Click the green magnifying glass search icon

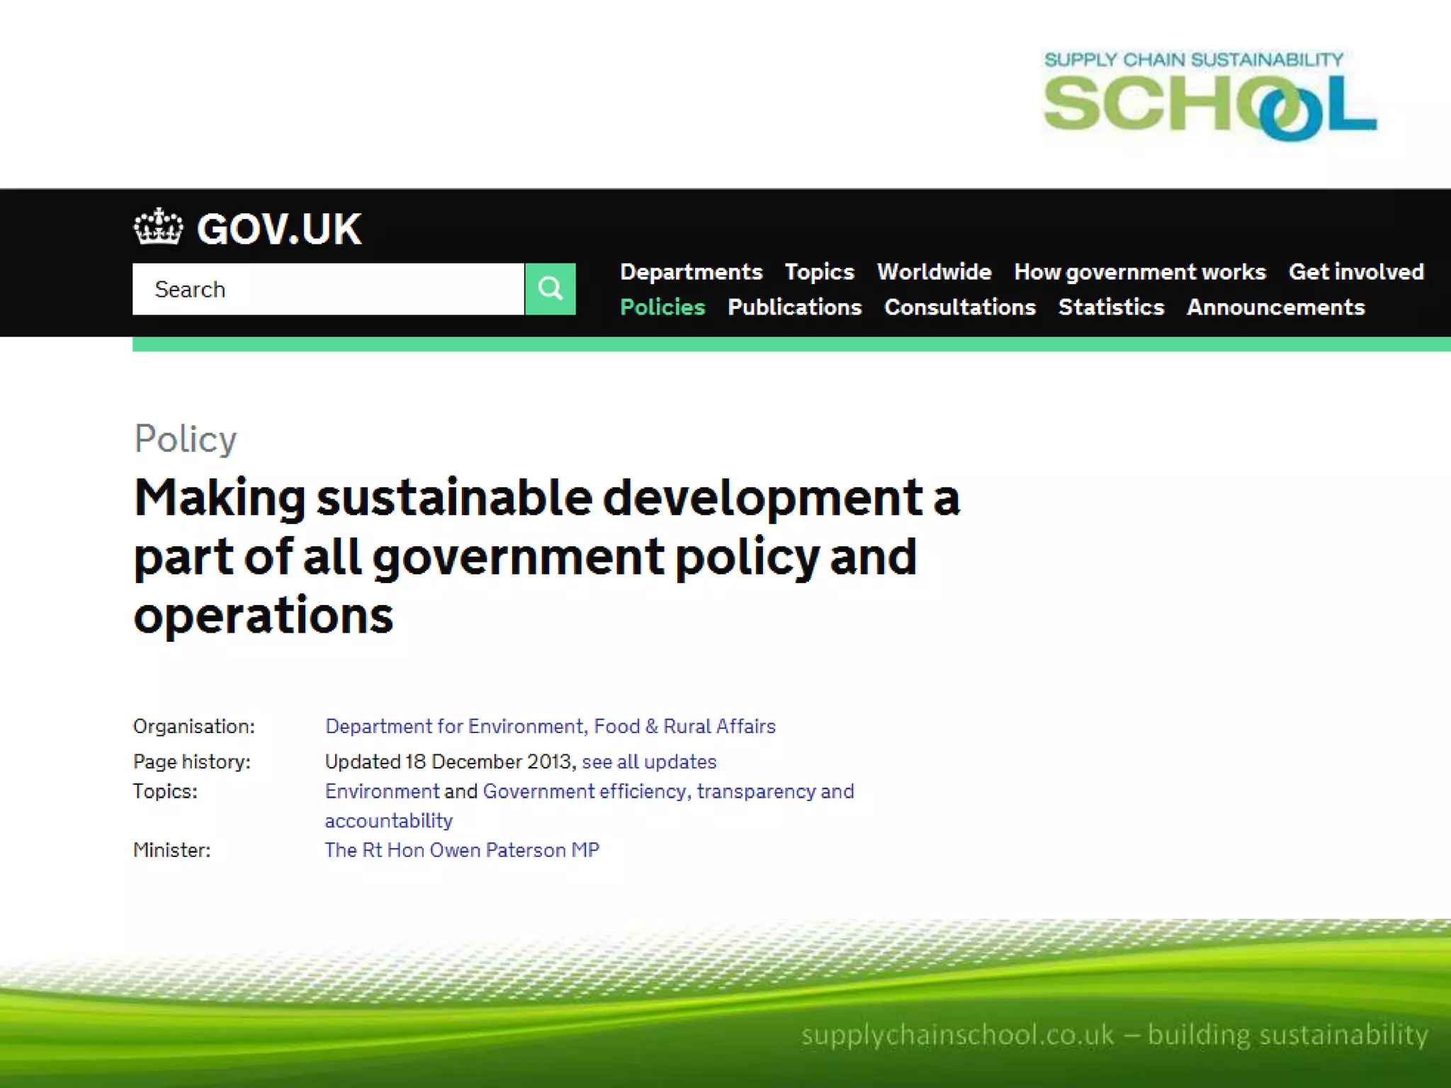point(550,289)
